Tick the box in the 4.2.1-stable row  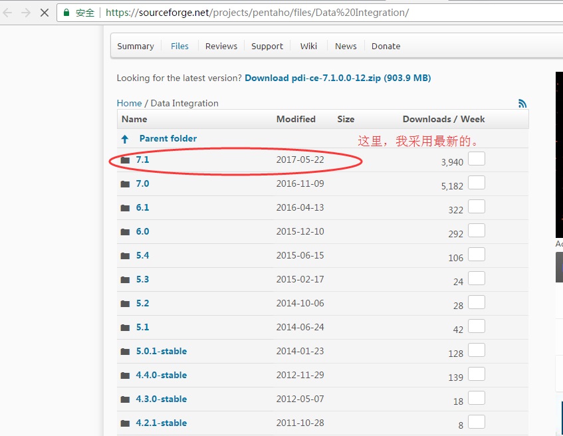477,421
